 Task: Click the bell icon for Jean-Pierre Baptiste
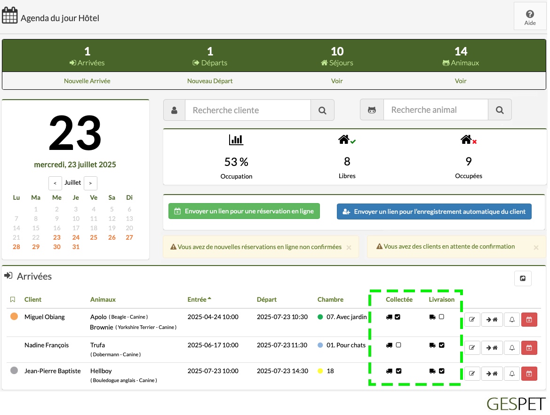click(x=512, y=374)
